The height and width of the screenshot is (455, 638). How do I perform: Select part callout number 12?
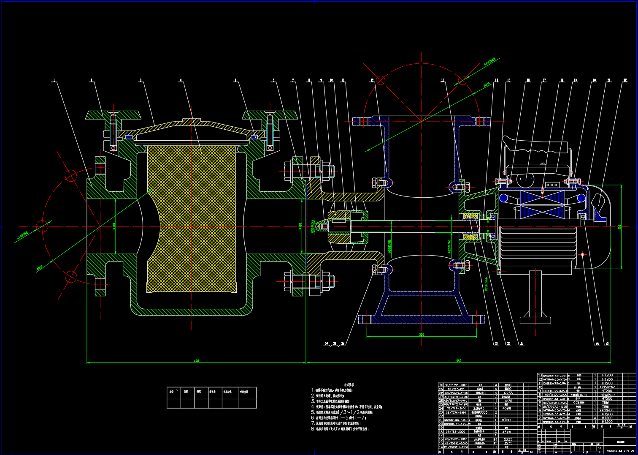(x=372, y=80)
